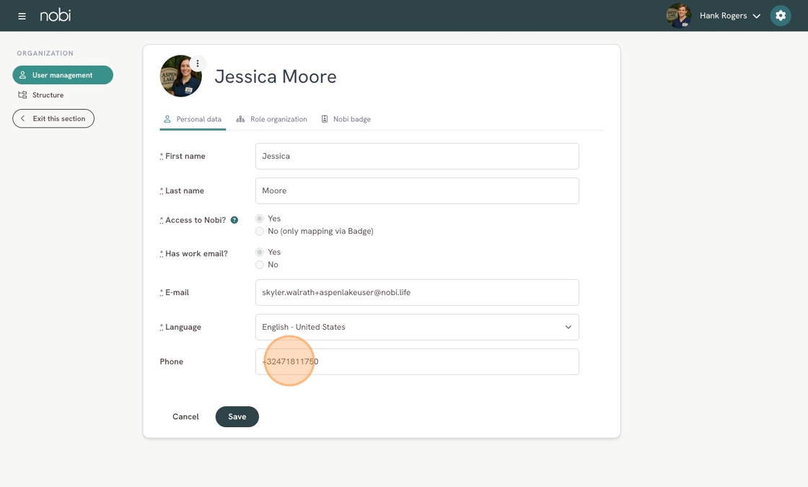Click the Nobi badge tab icon
The height and width of the screenshot is (487, 808).
(325, 119)
